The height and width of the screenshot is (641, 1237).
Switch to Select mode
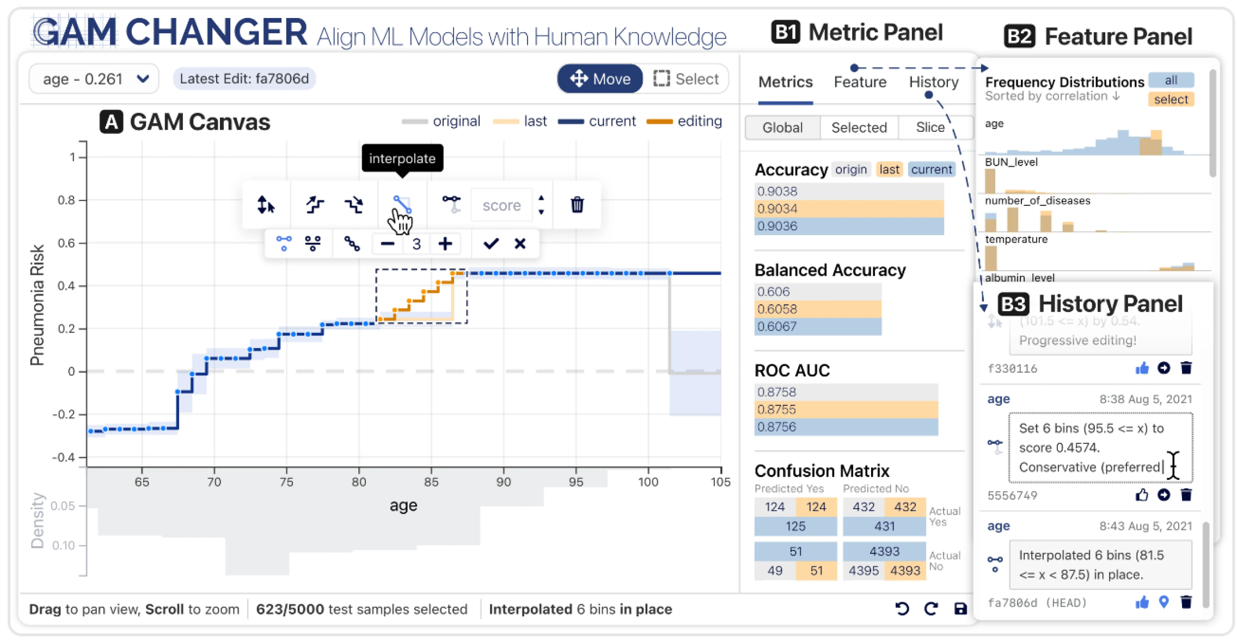point(686,79)
